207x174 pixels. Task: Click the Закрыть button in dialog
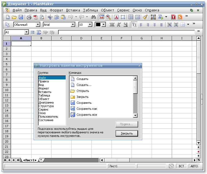(x=127, y=133)
